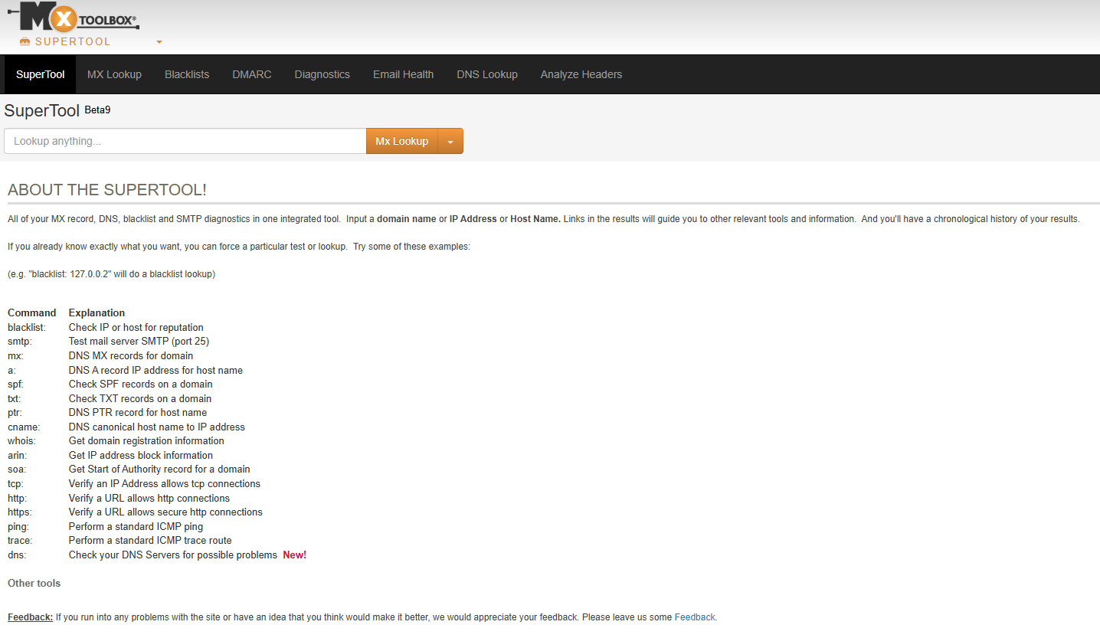Click 'DNS MX records for domain' text
This screenshot has height=638, width=1100.
[131, 355]
